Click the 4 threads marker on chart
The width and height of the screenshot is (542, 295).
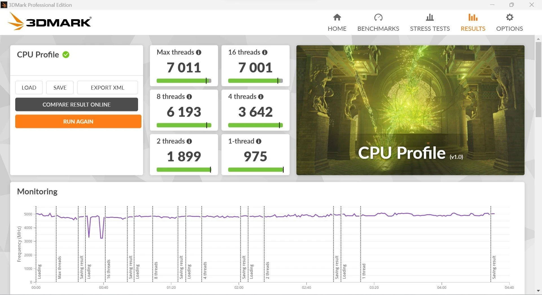tap(205, 270)
